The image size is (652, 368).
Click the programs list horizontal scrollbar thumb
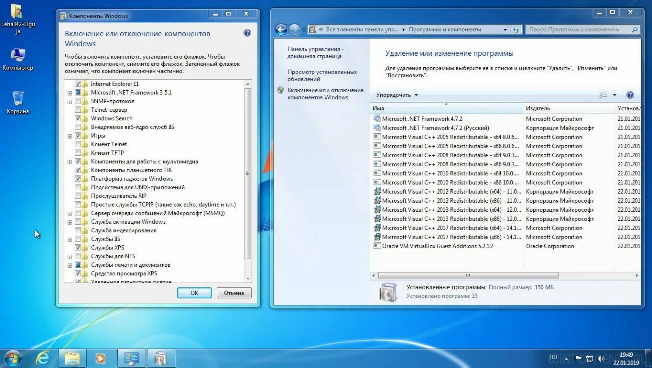pyautogui.click(x=468, y=276)
